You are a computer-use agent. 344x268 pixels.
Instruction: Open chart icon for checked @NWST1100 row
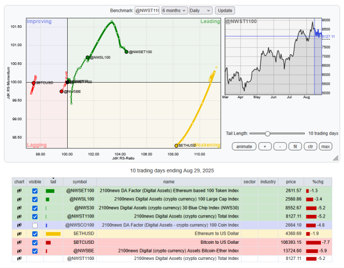[19, 216]
